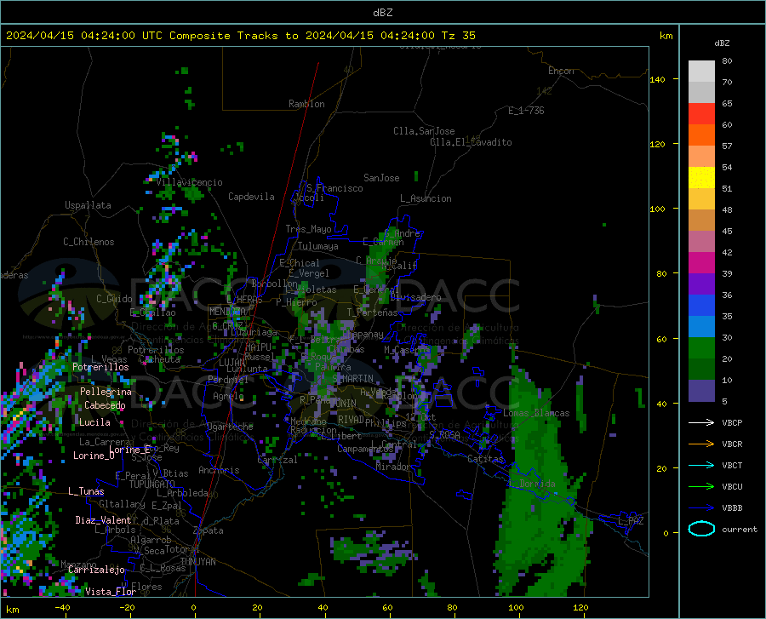Click the Ugarteche map label
Screen dimensions: 766x619
[230, 427]
